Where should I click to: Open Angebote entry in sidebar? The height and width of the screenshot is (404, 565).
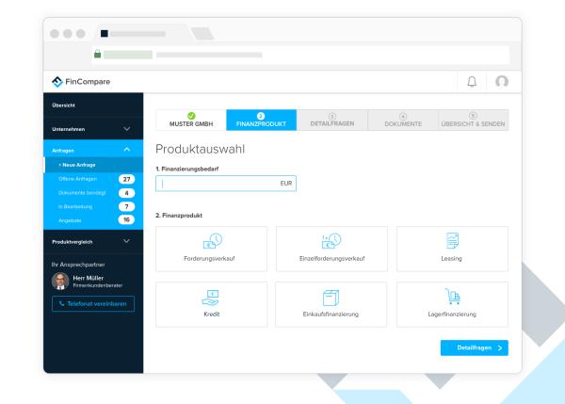70,220
